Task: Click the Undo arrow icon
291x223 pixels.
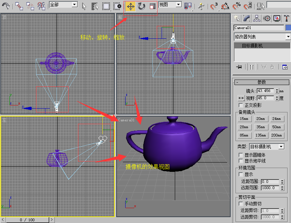Action: 6,6
